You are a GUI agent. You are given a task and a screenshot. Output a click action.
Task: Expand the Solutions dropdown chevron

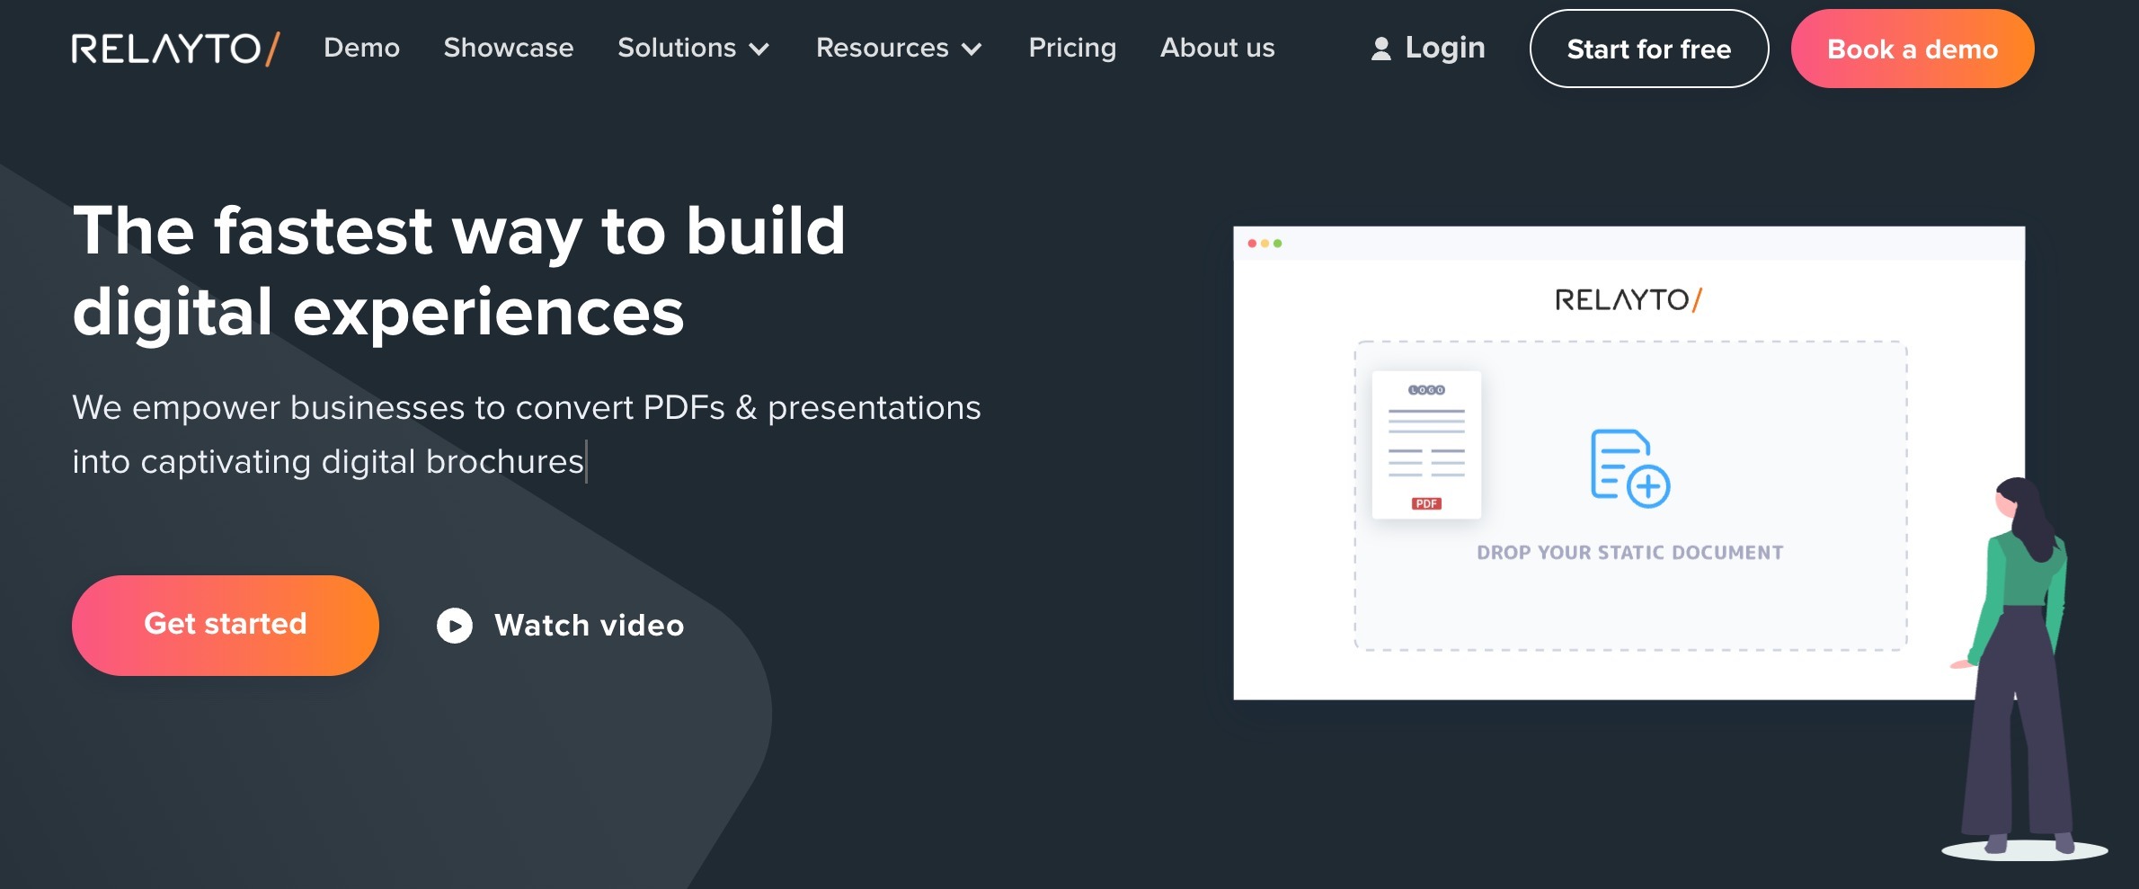pos(759,49)
